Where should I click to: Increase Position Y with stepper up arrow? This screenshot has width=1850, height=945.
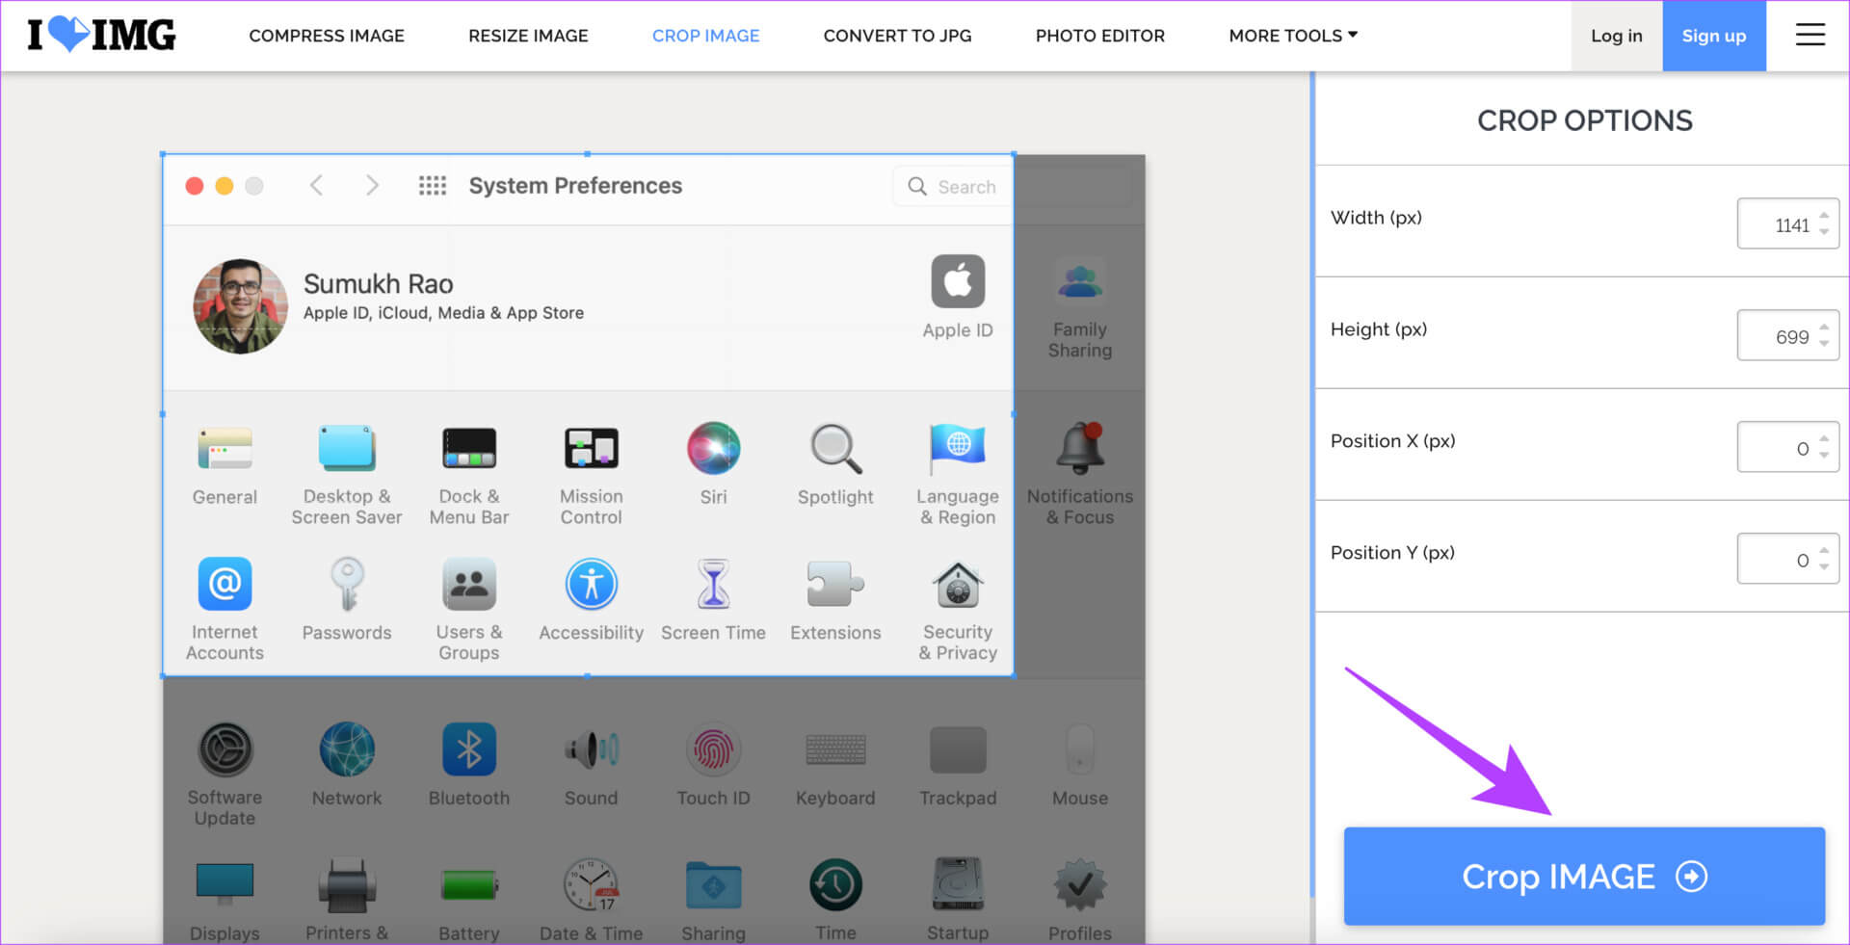pos(1824,551)
